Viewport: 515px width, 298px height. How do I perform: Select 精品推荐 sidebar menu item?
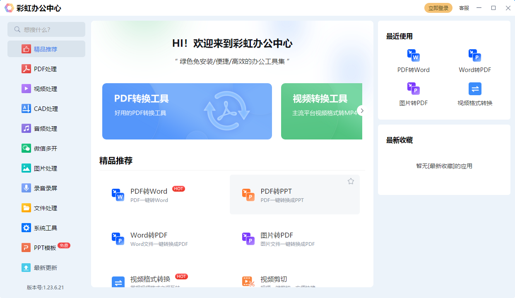[x=46, y=49]
